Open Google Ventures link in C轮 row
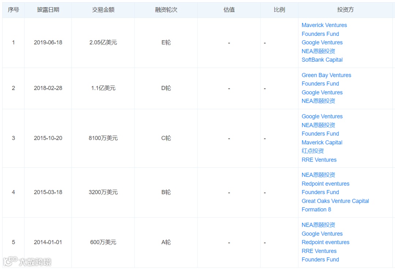 tap(322, 116)
